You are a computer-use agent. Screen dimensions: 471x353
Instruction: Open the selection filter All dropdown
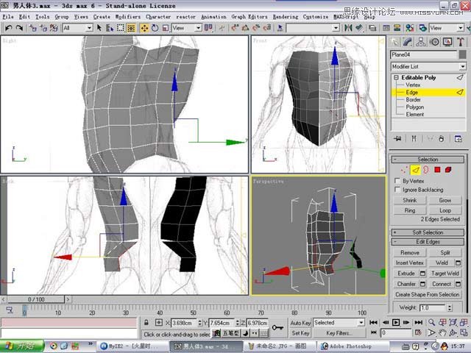point(77,28)
